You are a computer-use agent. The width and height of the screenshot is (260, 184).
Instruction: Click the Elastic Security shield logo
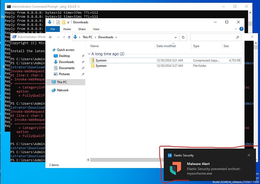tap(175, 169)
